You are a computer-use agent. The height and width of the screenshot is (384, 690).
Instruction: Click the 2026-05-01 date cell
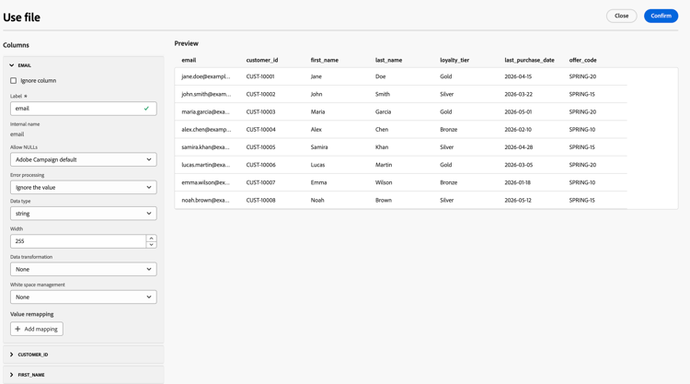click(x=518, y=111)
